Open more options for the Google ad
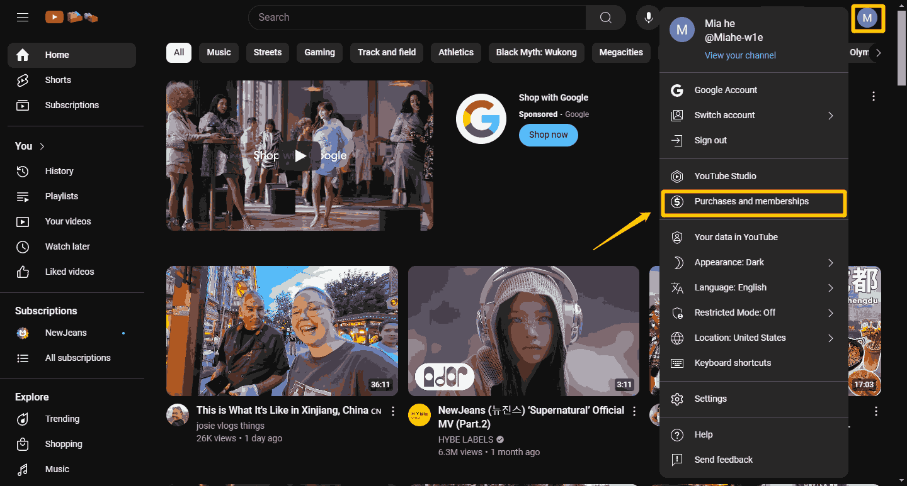907x486 pixels. pos(874,96)
